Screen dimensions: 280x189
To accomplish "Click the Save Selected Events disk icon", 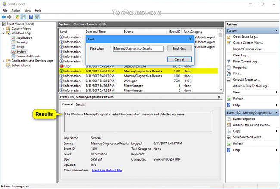I will point(229,137).
